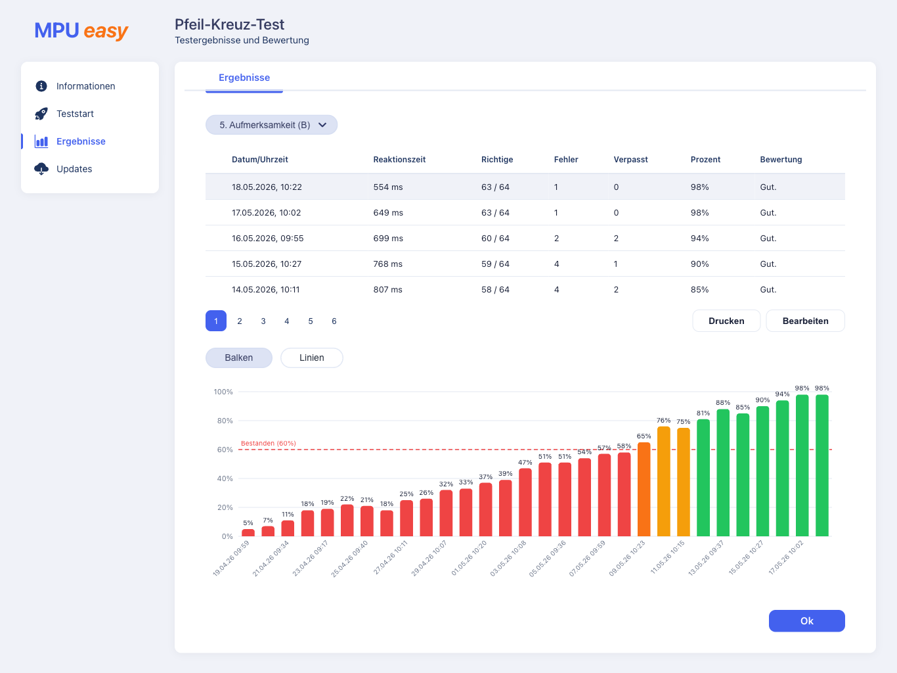Click the 17.05.26 10:02 axis label
Screen dimensions: 897x673
pos(786,557)
